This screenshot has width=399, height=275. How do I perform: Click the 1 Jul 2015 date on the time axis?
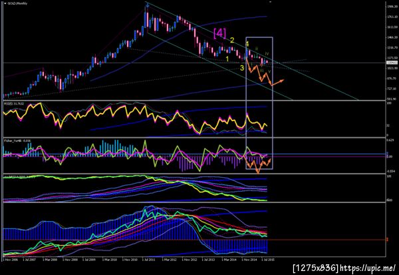click(268, 260)
